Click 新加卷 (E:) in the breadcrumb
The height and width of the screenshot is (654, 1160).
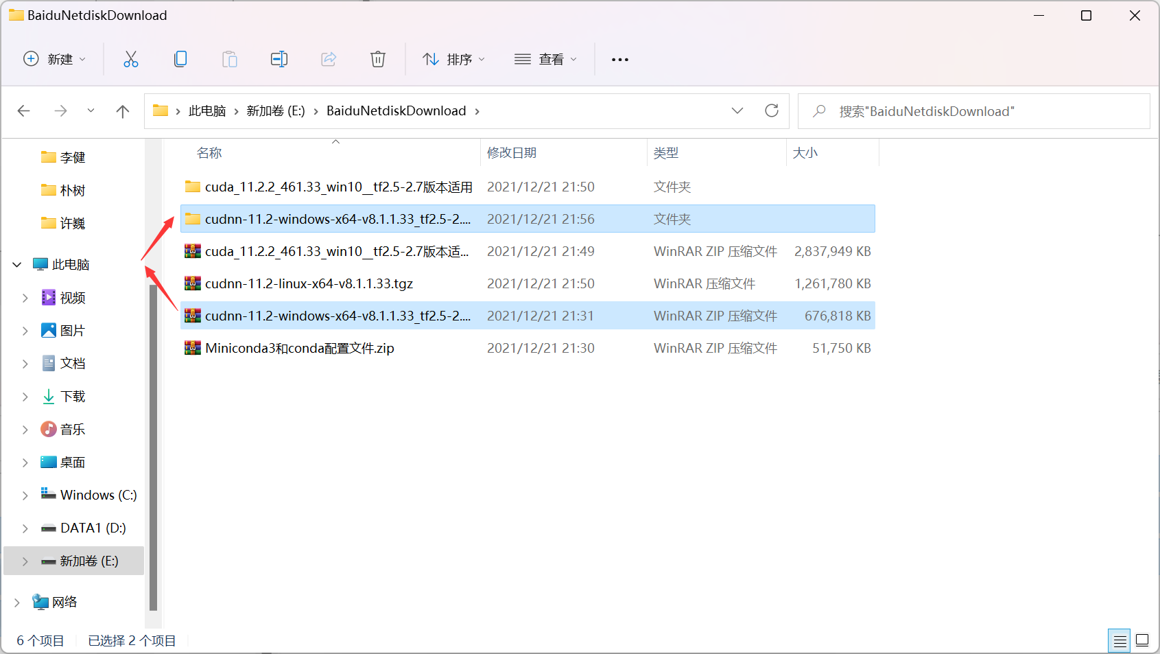tap(276, 110)
